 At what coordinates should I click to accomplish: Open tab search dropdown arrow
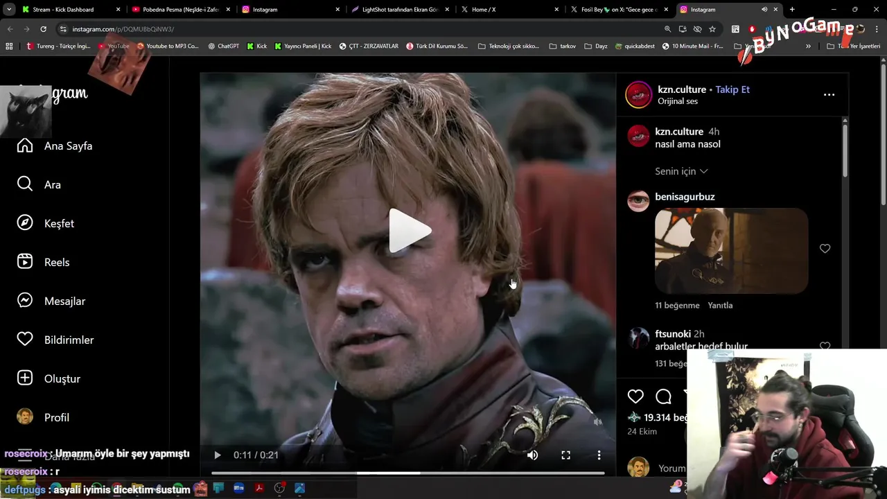point(9,10)
